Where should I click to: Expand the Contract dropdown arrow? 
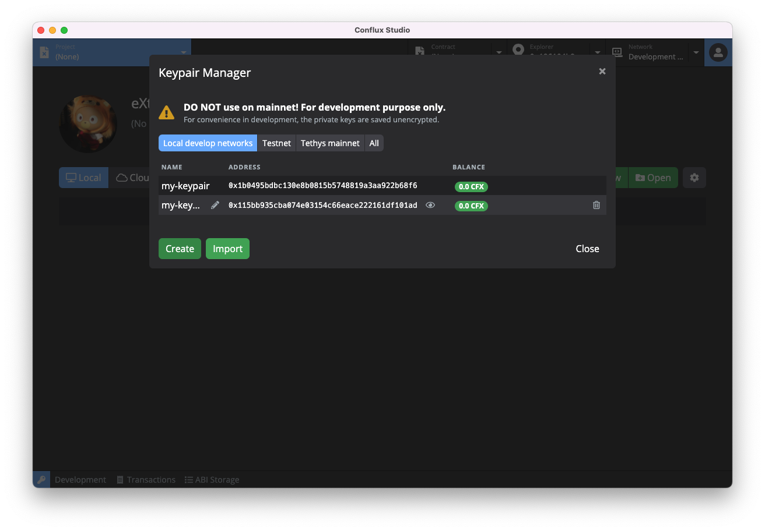click(499, 52)
